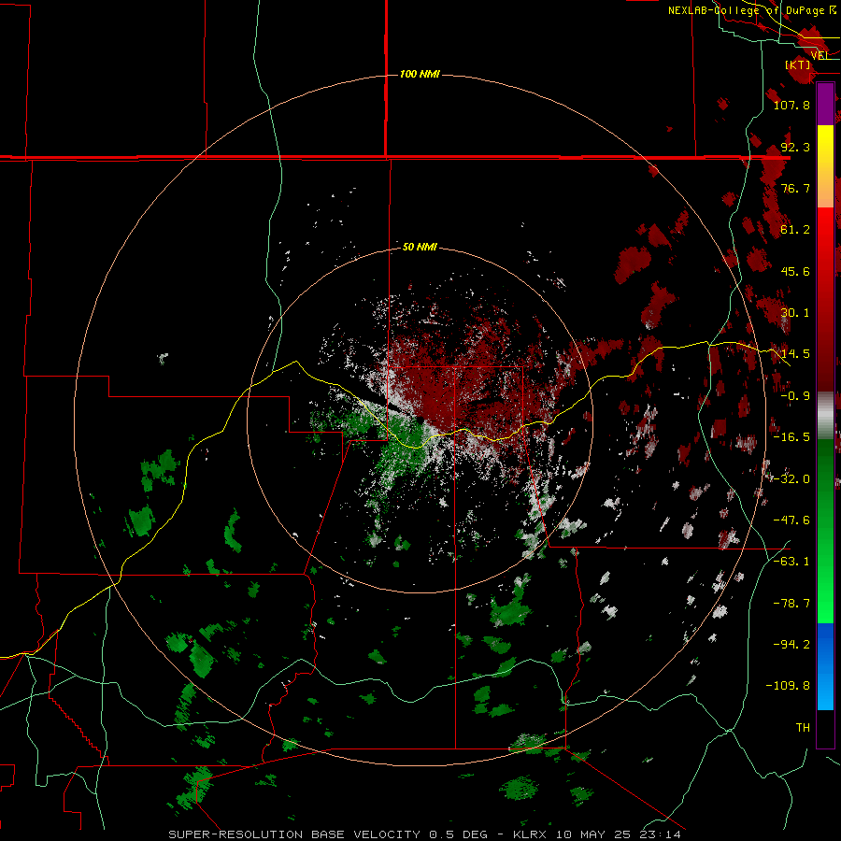This screenshot has width=841, height=841.
Task: Click the 45.6 velocity scale value
Action: 795,271
